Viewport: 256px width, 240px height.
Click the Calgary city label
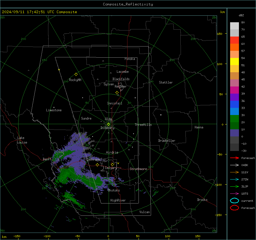click(111, 168)
